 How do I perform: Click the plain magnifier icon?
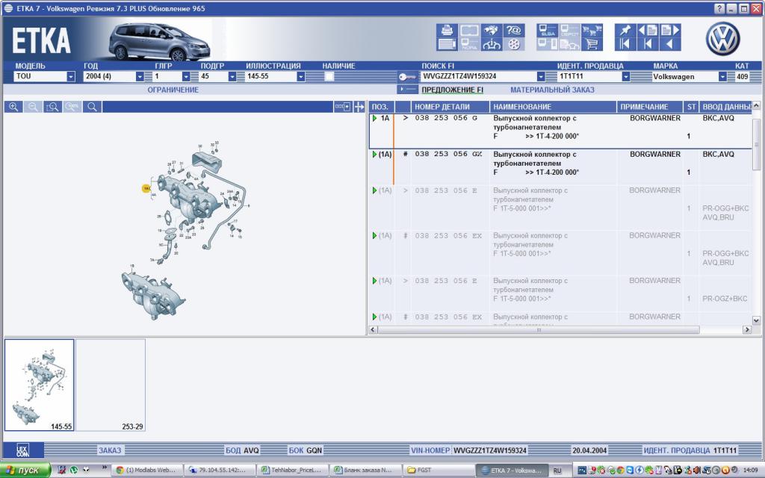point(92,107)
